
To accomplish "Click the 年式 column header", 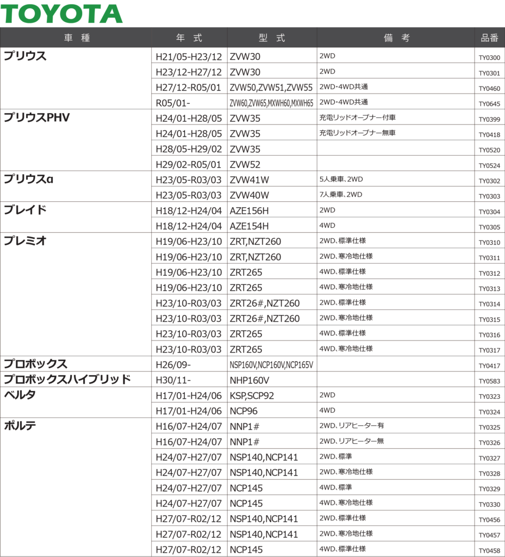I will point(189,38).
